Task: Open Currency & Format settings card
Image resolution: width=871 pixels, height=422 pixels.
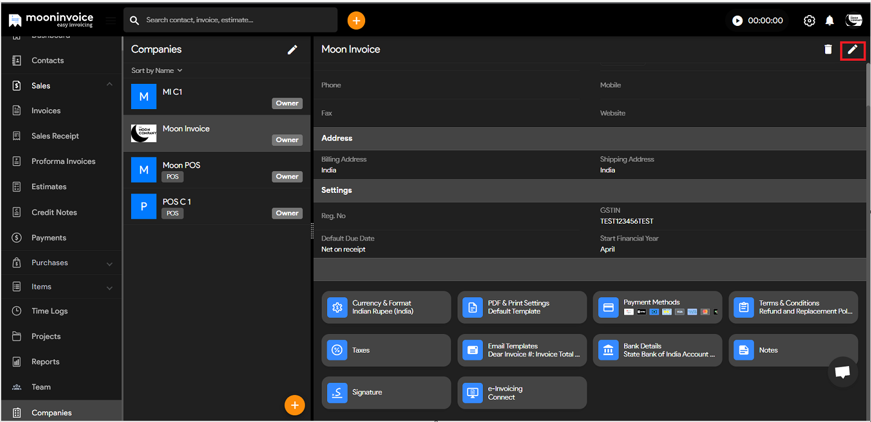Action: [386, 307]
